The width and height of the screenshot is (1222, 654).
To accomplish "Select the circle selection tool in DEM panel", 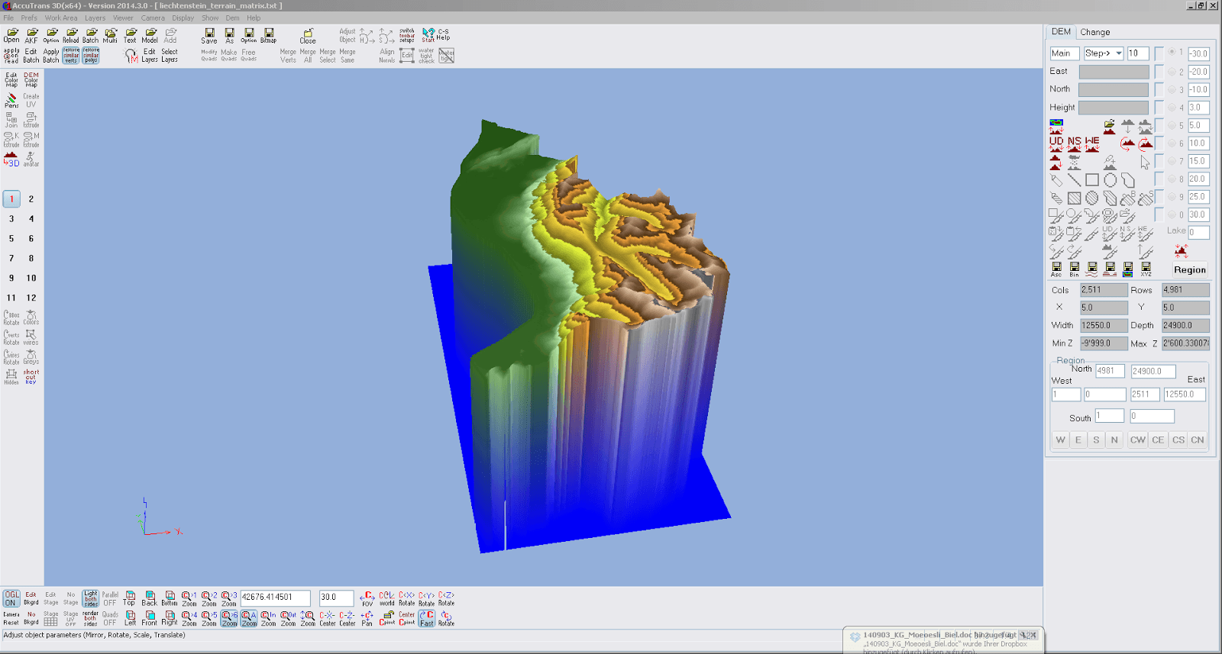I will (1110, 180).
